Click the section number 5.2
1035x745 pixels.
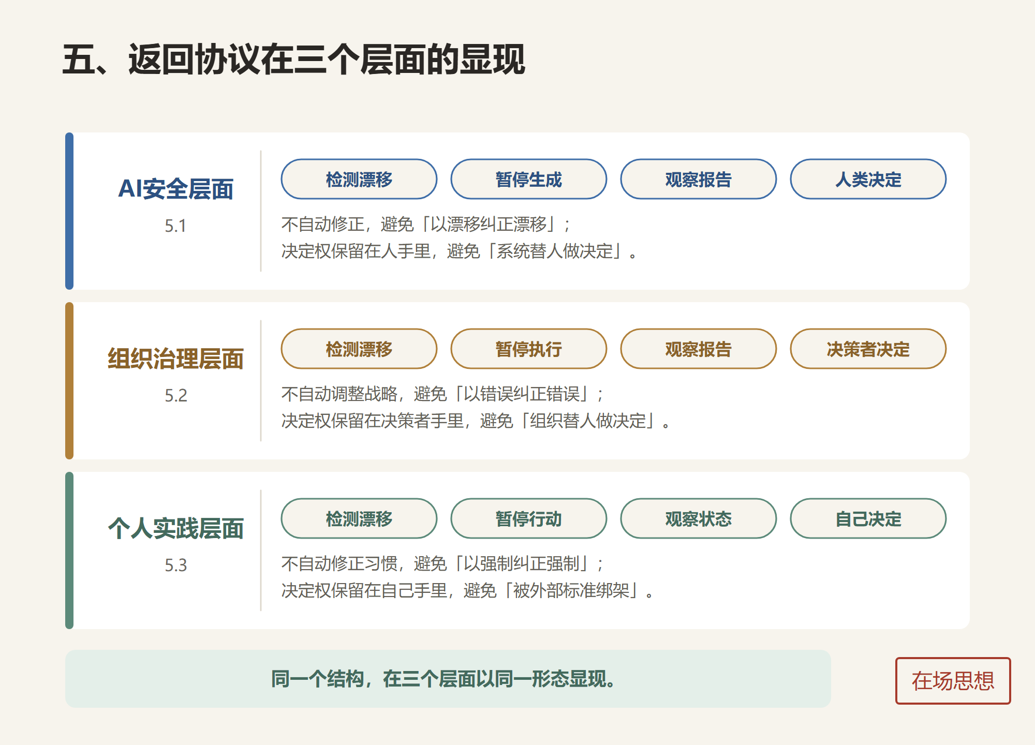pyautogui.click(x=176, y=395)
